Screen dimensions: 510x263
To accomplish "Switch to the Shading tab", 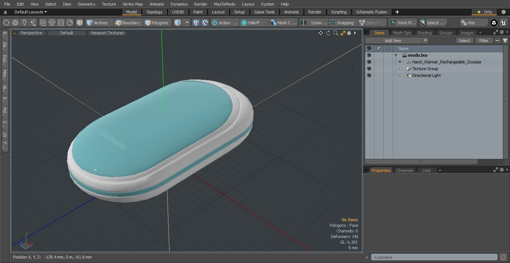I will click(425, 33).
